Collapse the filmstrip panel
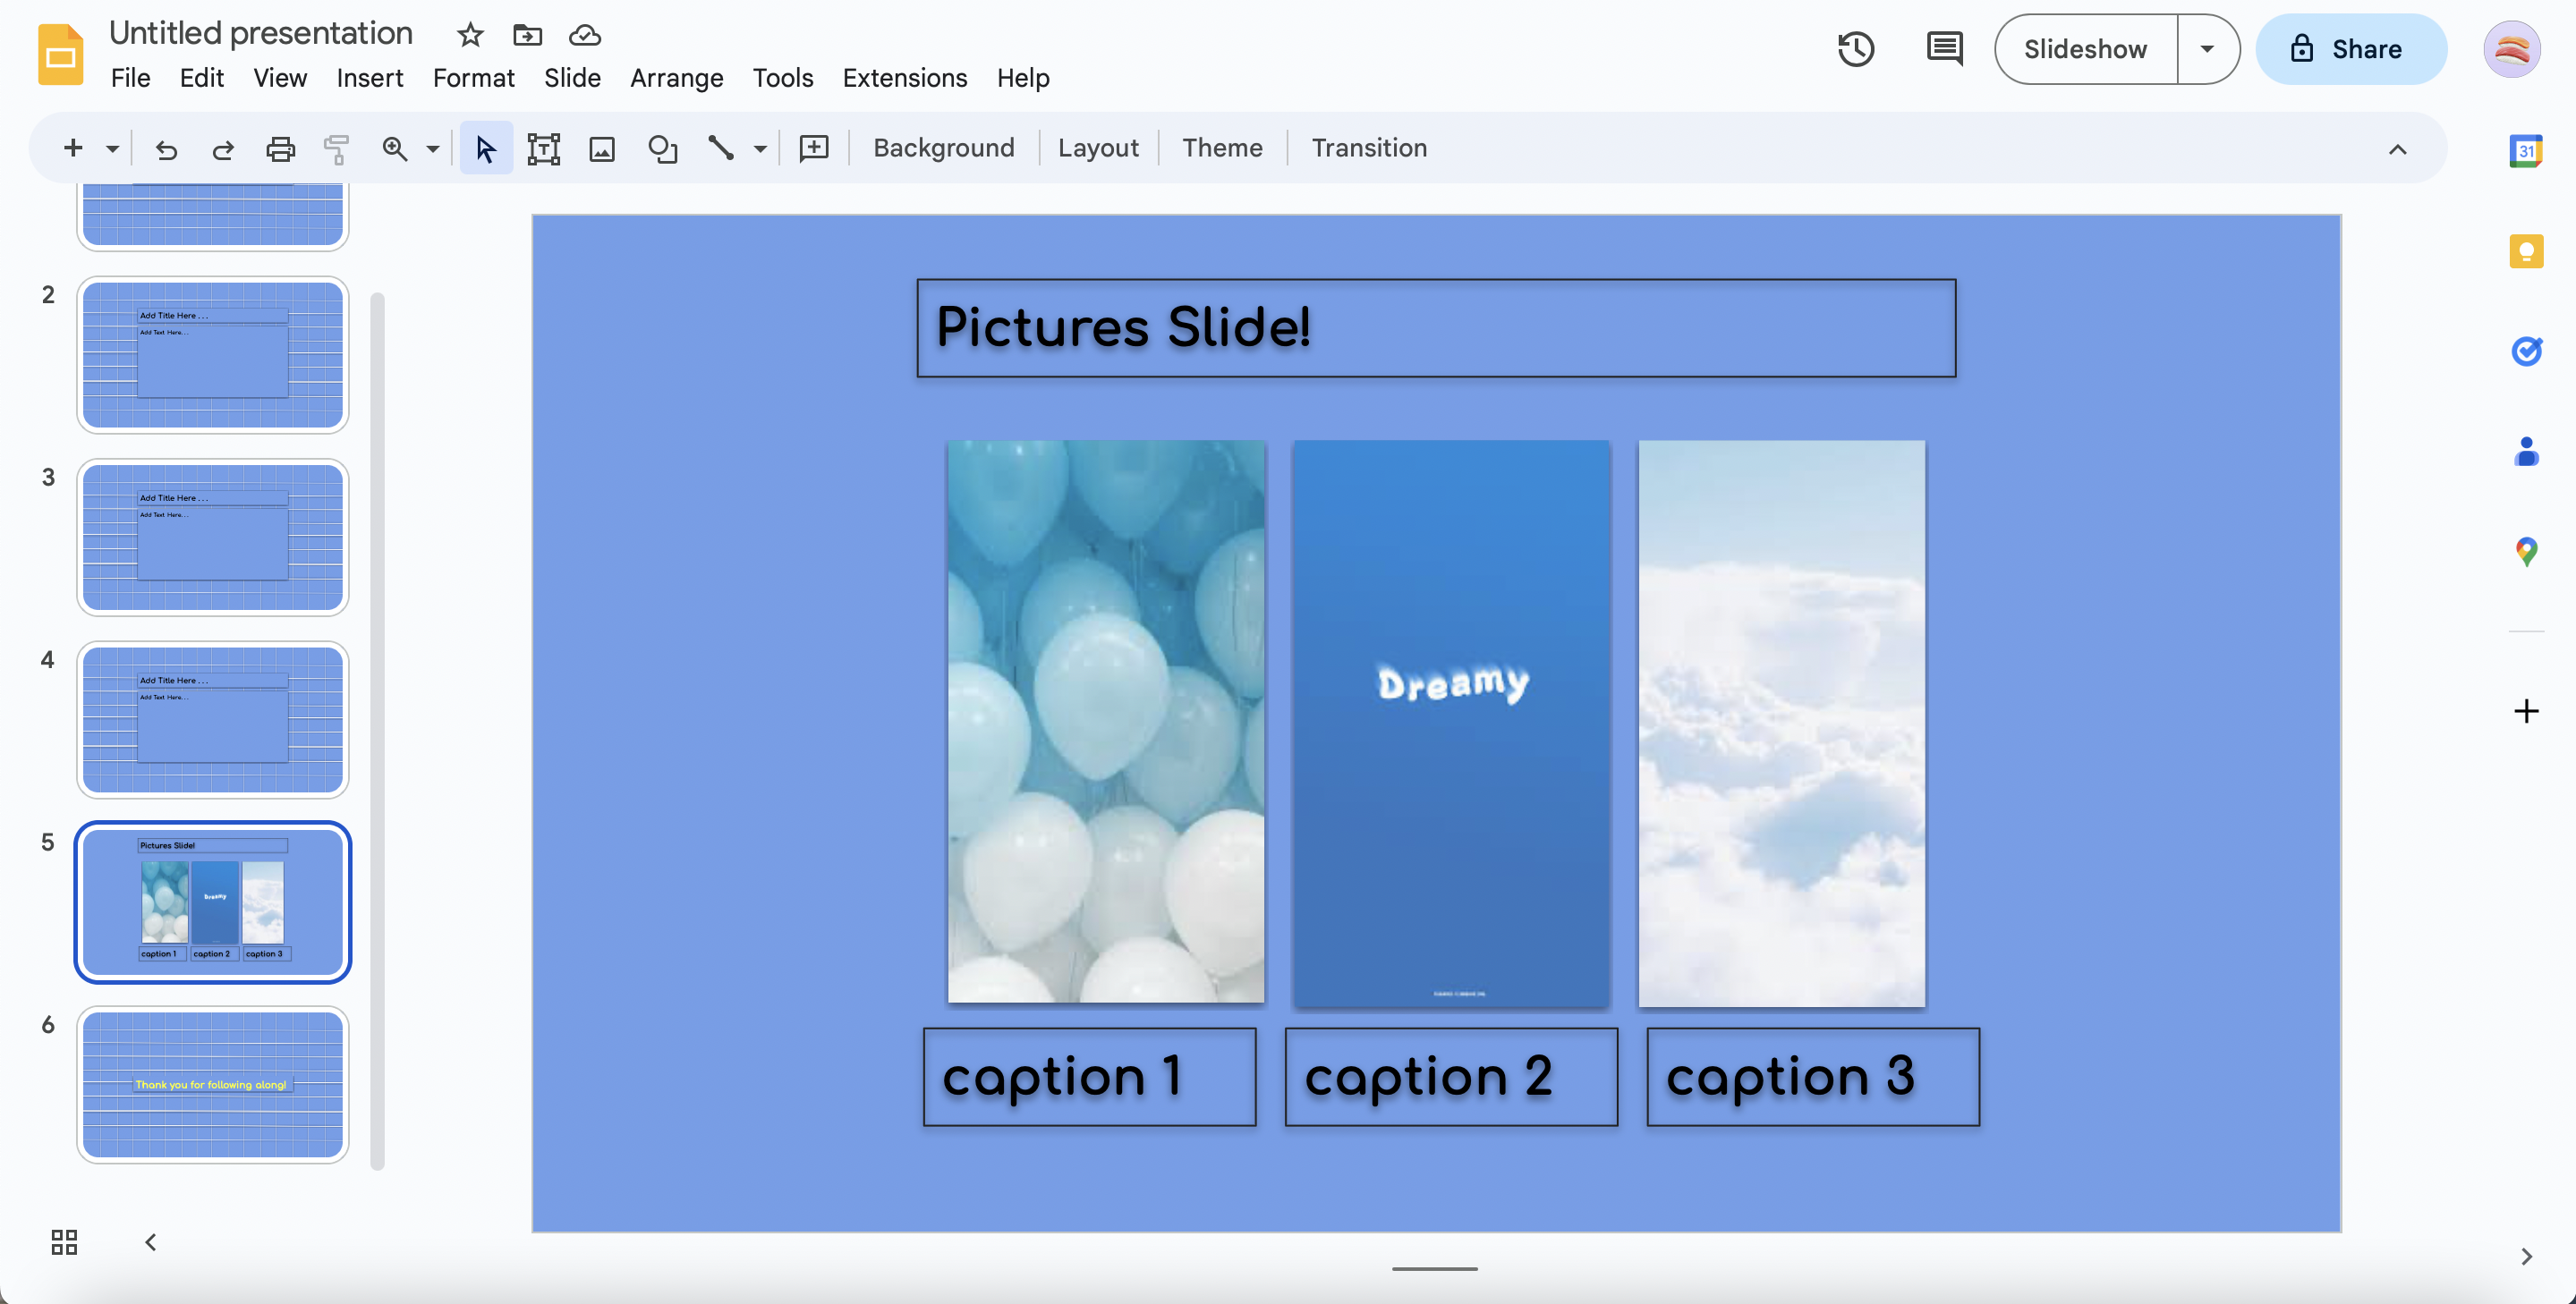The image size is (2576, 1304). point(150,1242)
